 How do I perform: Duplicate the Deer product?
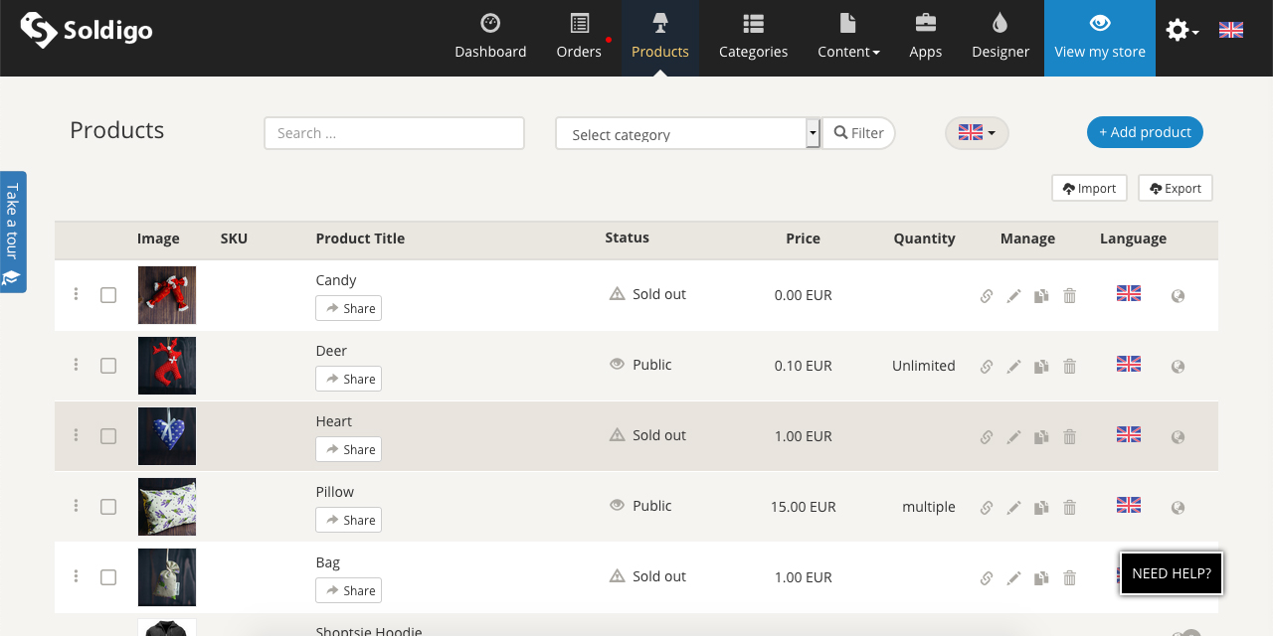[x=1041, y=367]
